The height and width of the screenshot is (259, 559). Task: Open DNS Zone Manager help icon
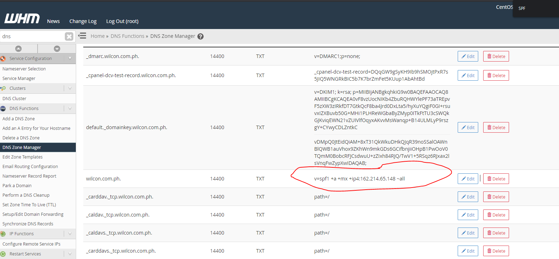(201, 36)
